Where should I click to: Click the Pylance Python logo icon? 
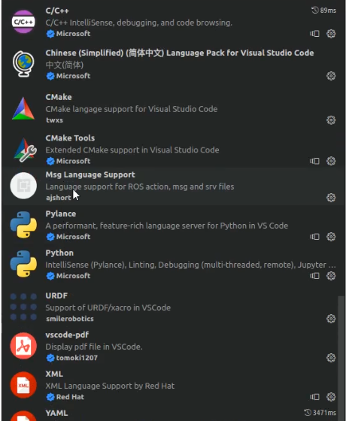pyautogui.click(x=23, y=225)
